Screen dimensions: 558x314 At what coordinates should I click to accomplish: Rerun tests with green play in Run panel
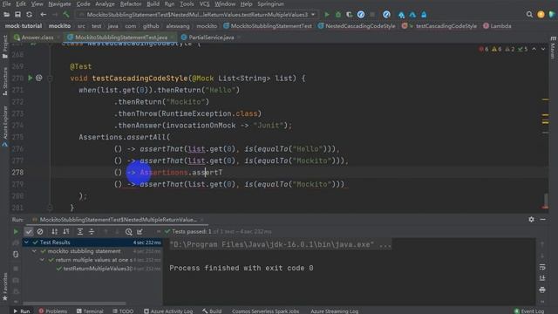click(16, 232)
